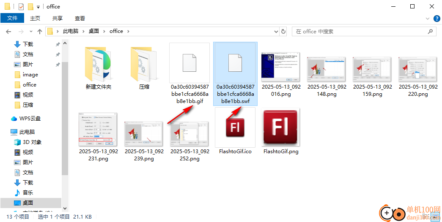The height and width of the screenshot is (222, 442).
Task: Select thumbnail 2025-05-13_092252.png
Action: [189, 134]
